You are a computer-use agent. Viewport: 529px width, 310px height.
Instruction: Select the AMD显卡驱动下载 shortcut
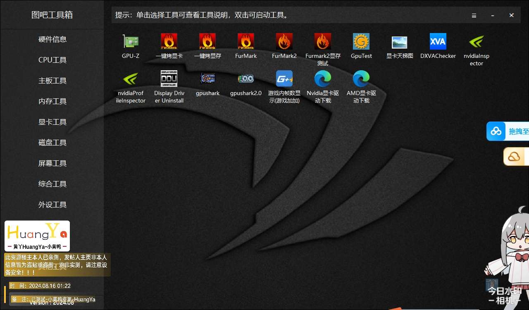(x=361, y=79)
